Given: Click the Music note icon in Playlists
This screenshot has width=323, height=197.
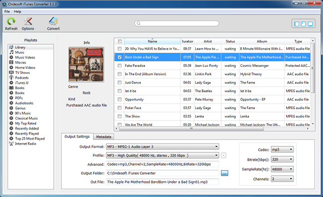Looking at the screenshot, I should tap(11, 52).
